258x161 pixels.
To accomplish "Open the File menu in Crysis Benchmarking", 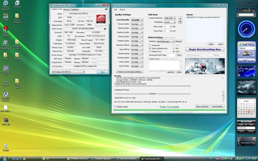I will [115, 10].
